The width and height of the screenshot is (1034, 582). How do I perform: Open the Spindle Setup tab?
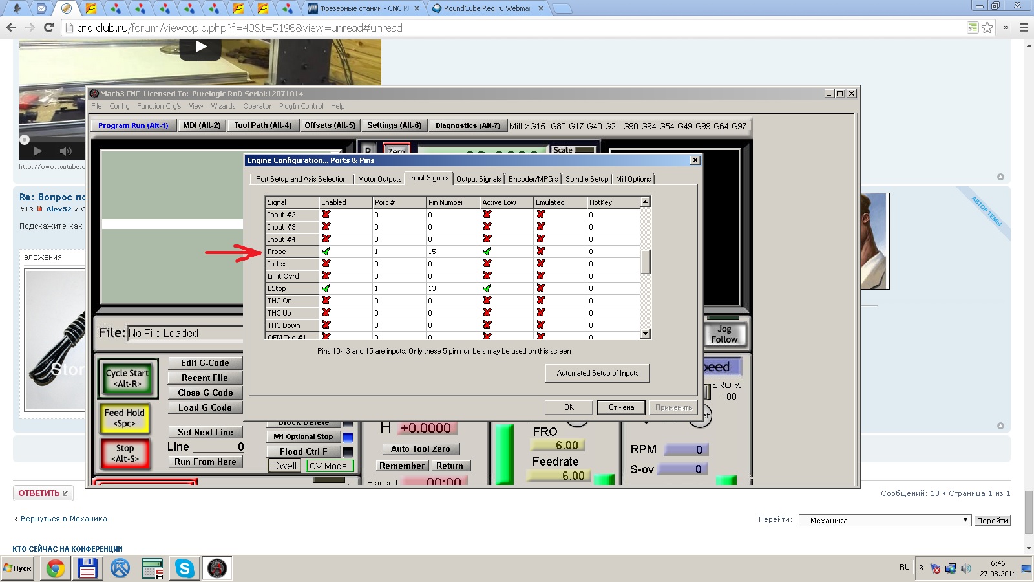[587, 179]
